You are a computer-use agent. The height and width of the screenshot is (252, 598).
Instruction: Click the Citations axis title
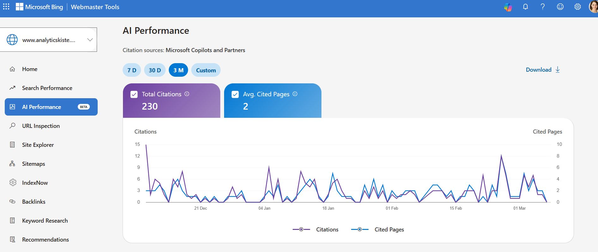145,132
